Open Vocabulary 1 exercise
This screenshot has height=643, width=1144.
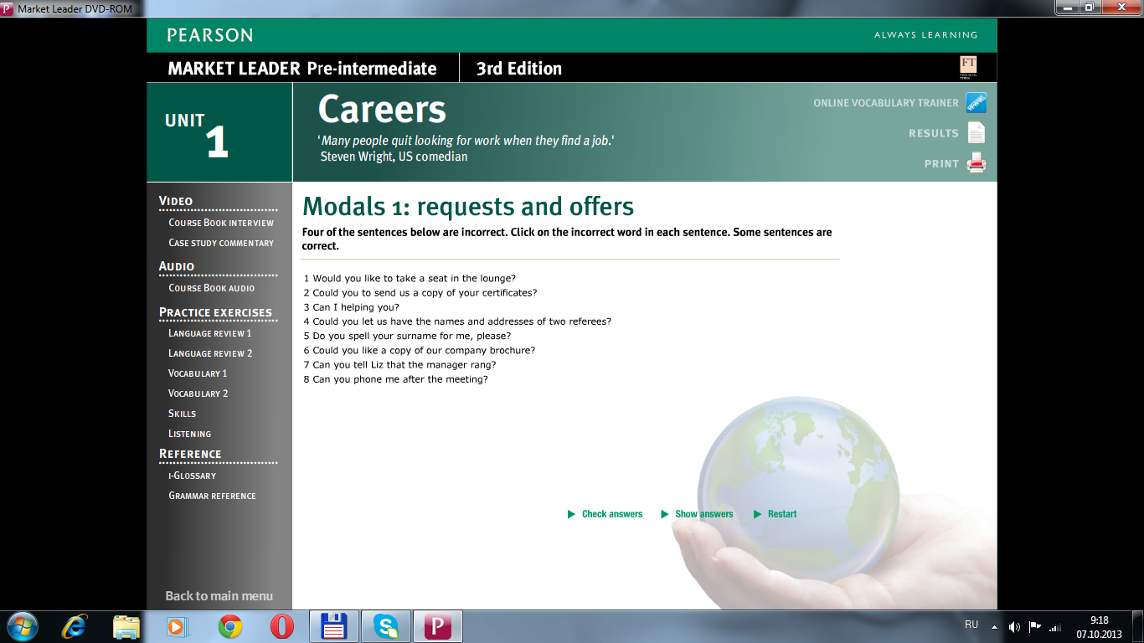[198, 373]
